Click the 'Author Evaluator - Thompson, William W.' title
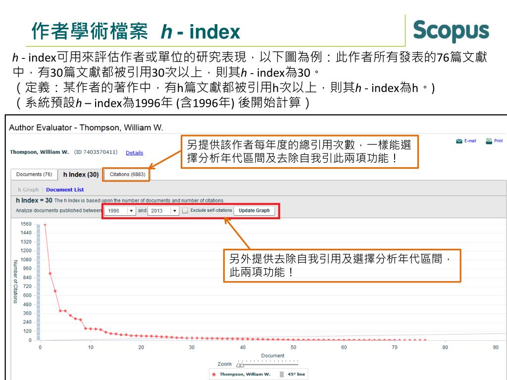507x380 pixels. coord(86,128)
